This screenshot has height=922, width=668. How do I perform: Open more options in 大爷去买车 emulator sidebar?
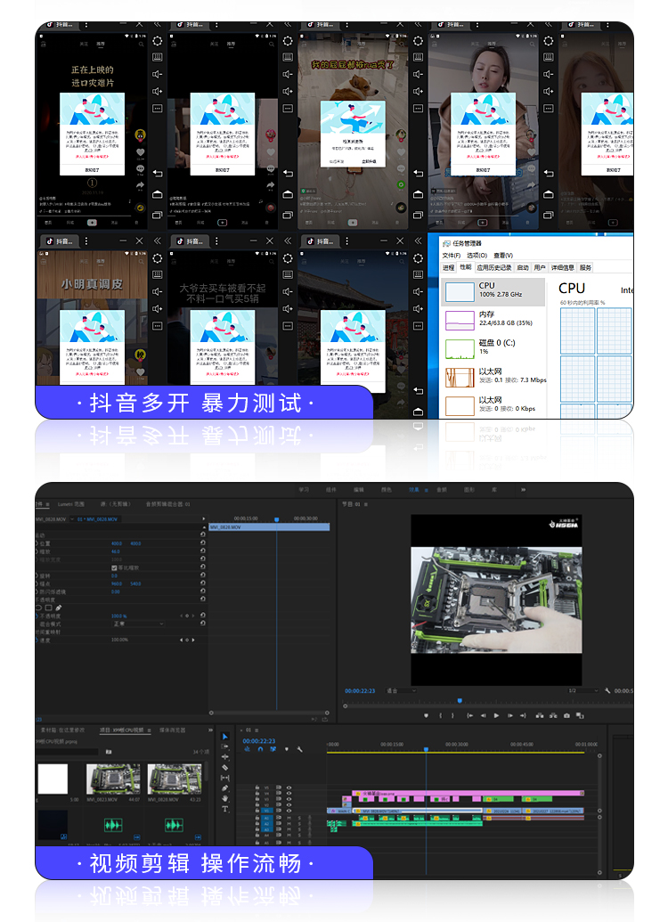pyautogui.click(x=288, y=325)
